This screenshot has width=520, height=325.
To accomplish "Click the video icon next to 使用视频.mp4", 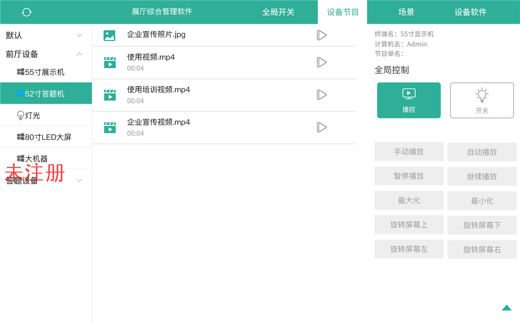I will (109, 62).
